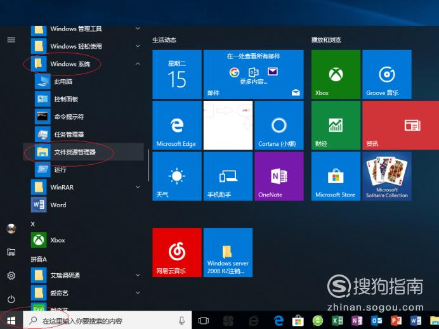Click the WinRAR folder label
The width and height of the screenshot is (439, 329).
click(x=62, y=187)
